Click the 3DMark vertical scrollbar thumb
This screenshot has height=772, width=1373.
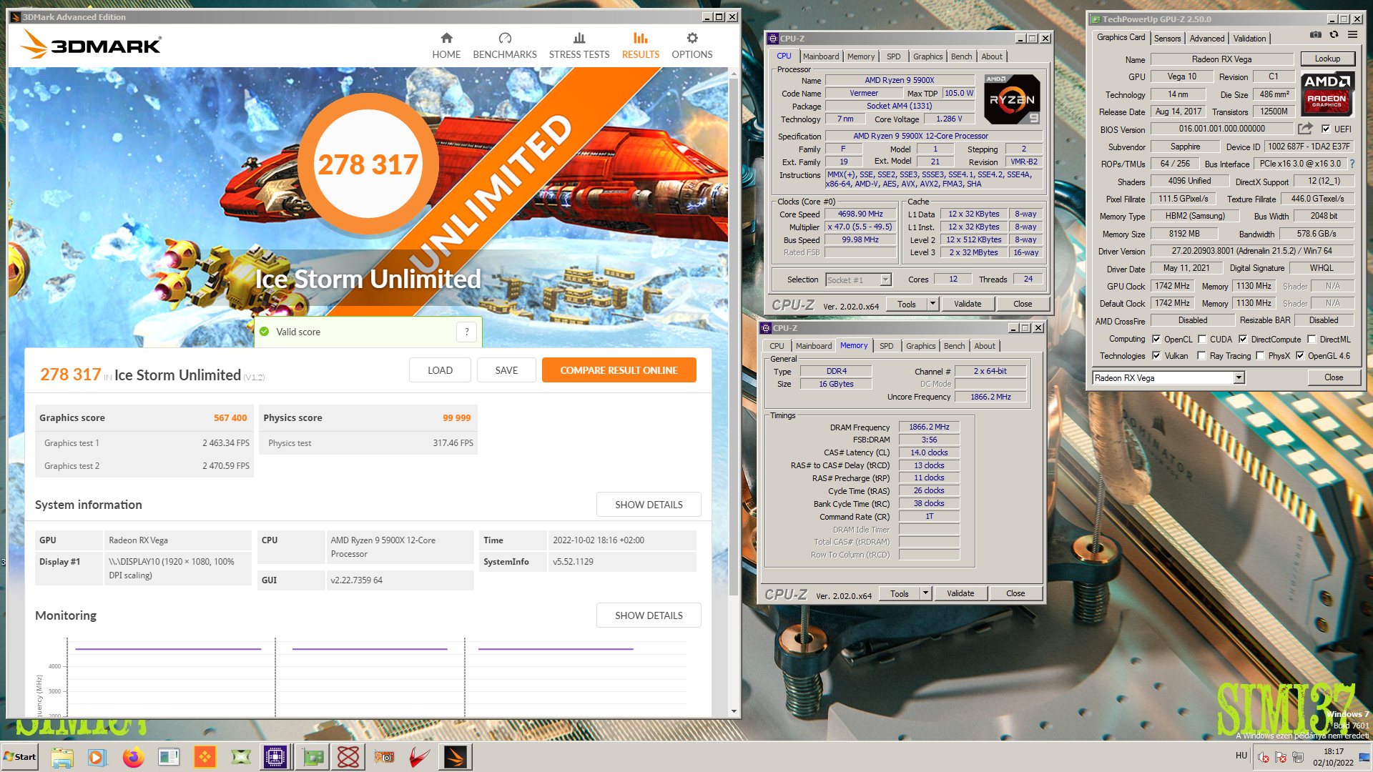tap(734, 336)
